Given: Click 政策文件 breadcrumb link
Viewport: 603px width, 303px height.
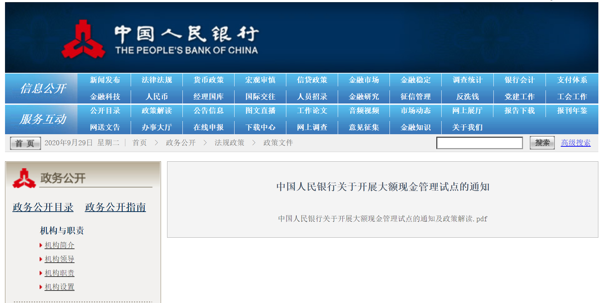Looking at the screenshot, I should point(278,143).
